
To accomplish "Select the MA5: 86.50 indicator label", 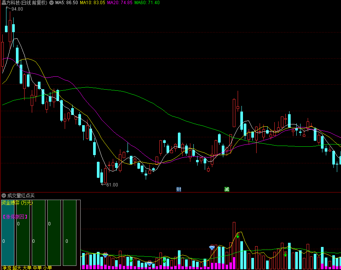I will [66, 3].
